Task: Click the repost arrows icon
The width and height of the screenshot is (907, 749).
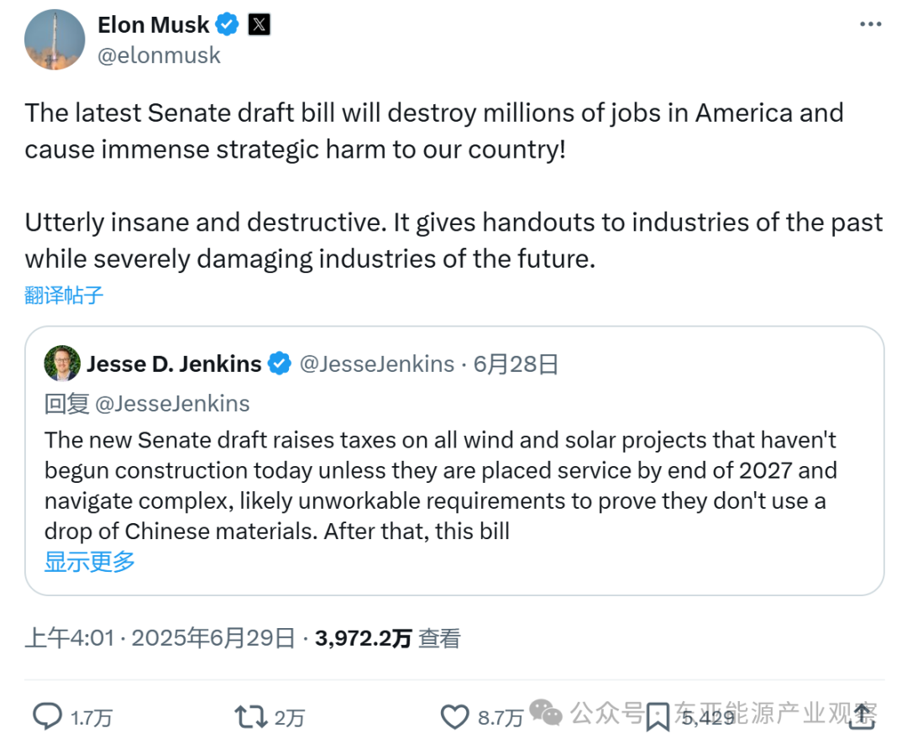Action: (250, 717)
